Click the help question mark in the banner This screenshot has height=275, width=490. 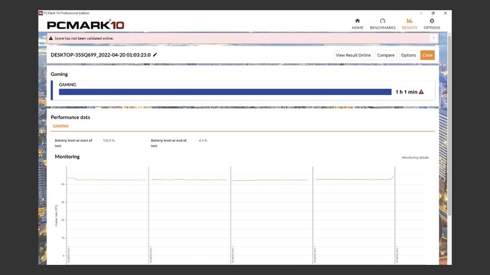[x=433, y=38]
